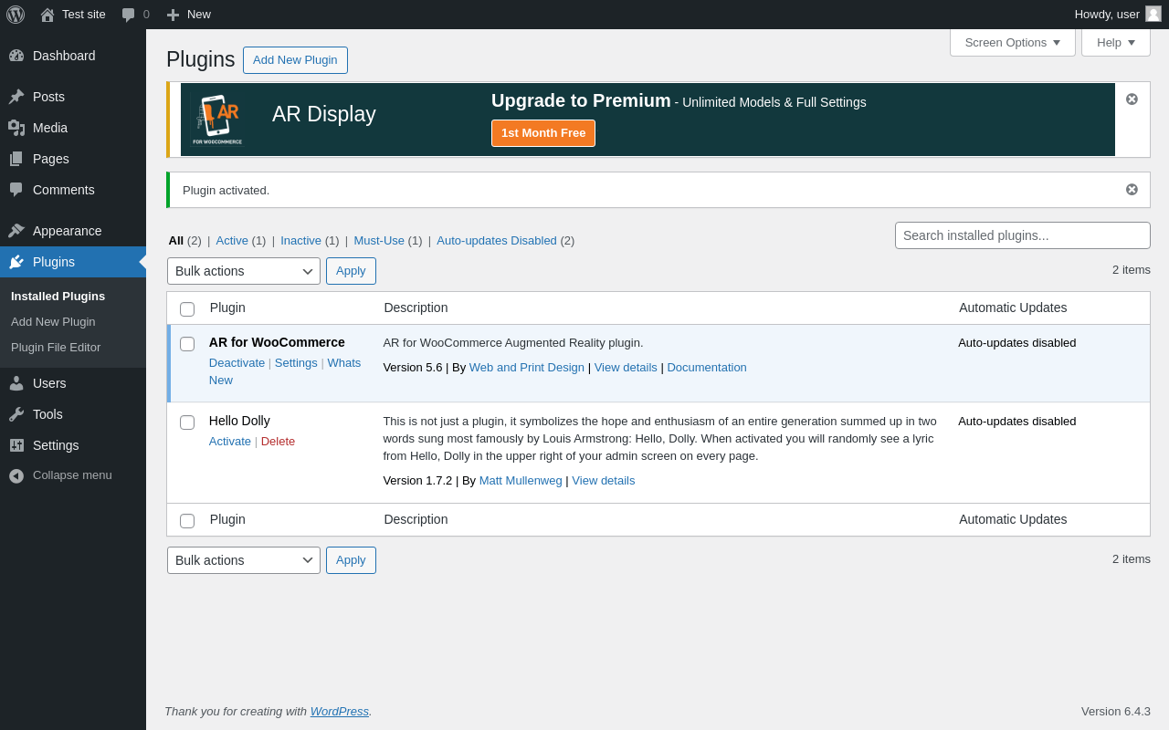
Task: Click the WordPress logo icon
Action: [x=16, y=15]
